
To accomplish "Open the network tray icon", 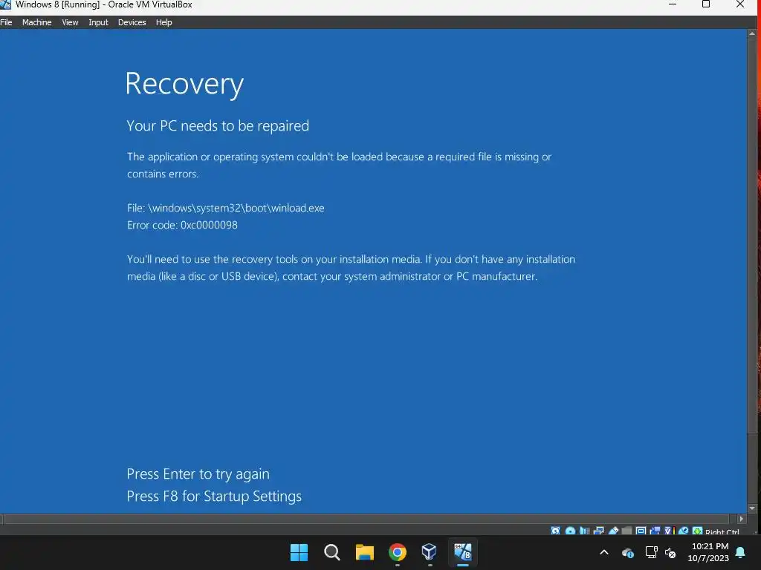I will pyautogui.click(x=651, y=552).
